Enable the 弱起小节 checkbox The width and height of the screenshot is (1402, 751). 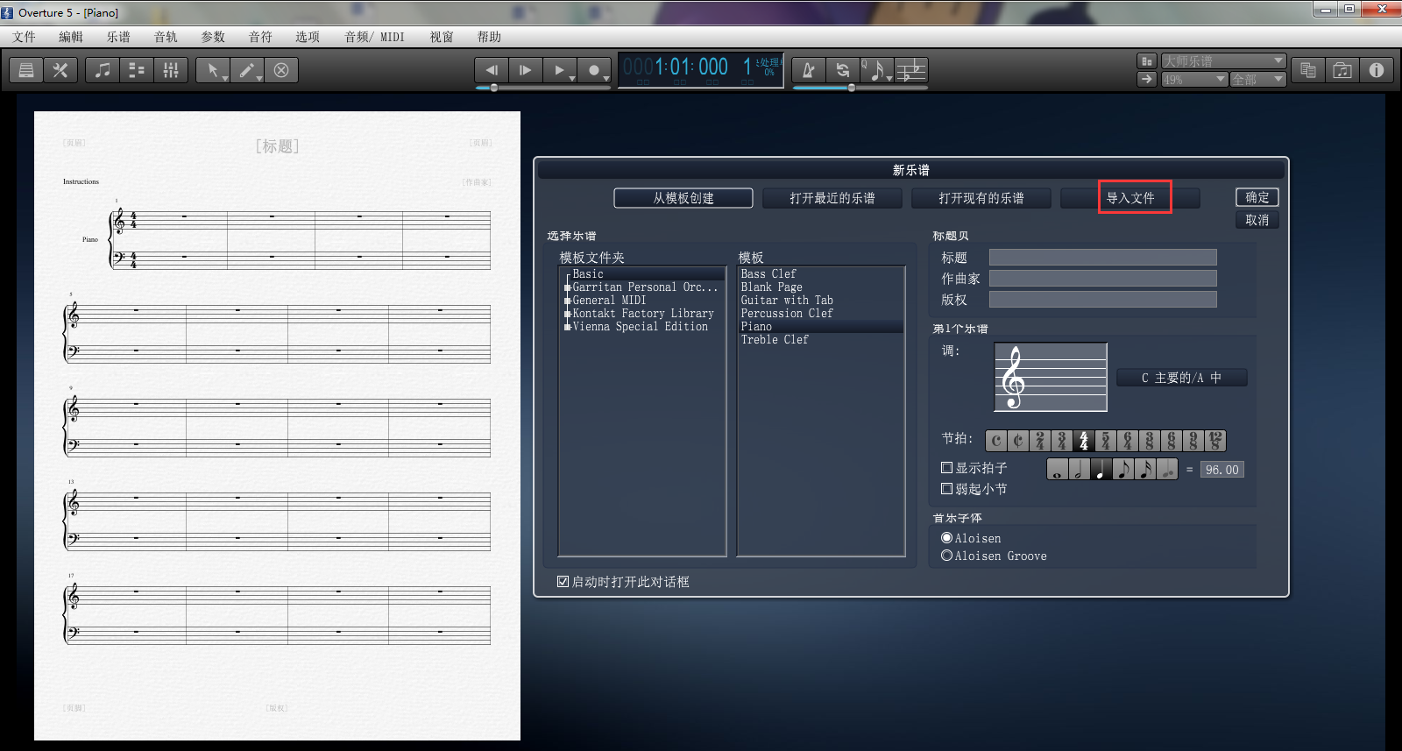click(x=946, y=489)
